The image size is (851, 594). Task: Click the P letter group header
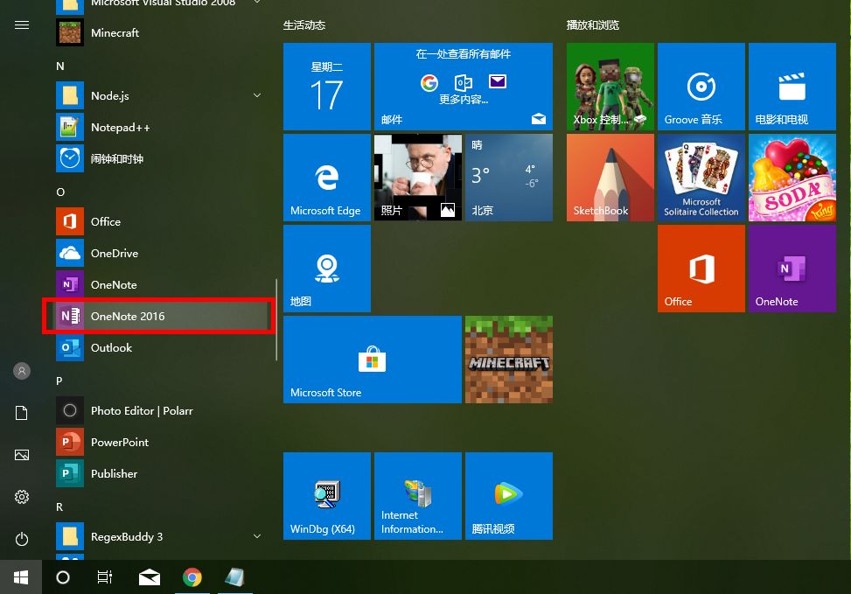(x=59, y=381)
